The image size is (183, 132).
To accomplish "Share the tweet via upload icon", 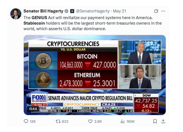I will [163, 121].
